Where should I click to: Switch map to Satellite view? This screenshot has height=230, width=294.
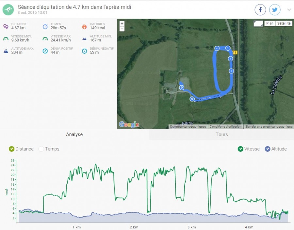[284, 23]
